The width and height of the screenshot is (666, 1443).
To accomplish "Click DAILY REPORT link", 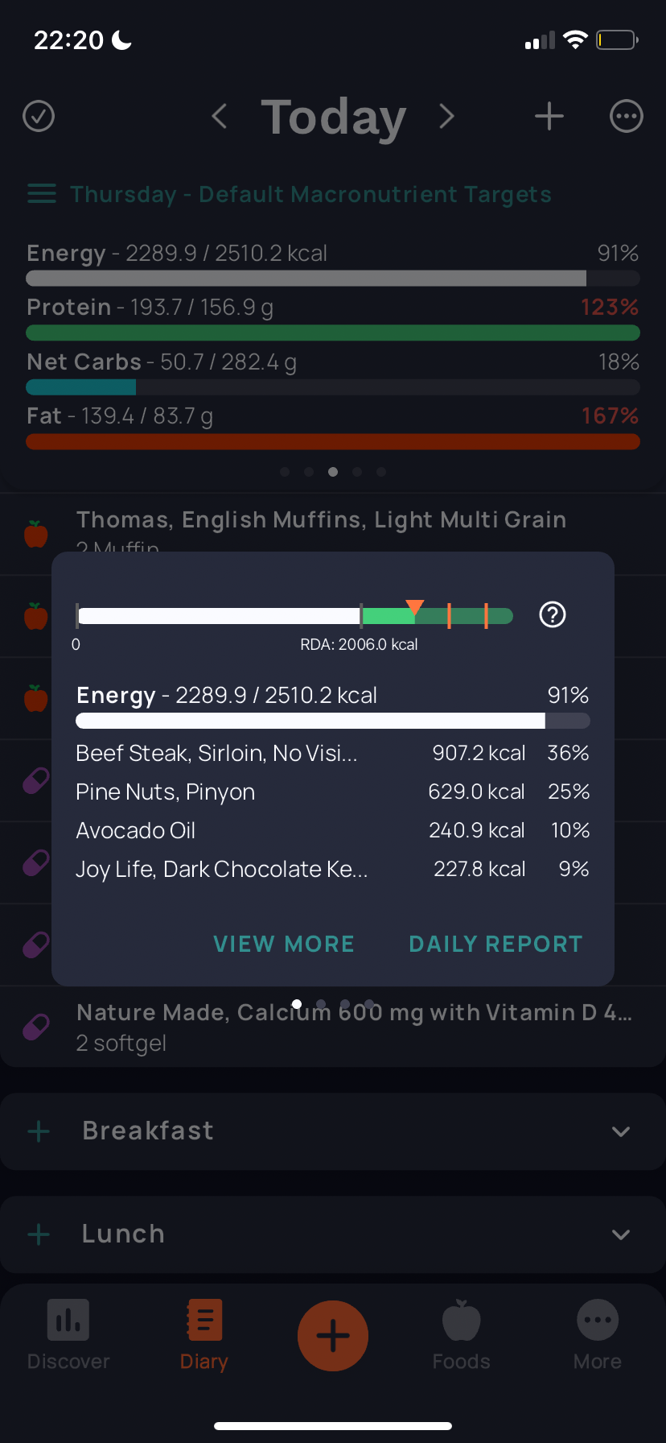I will pyautogui.click(x=496, y=944).
